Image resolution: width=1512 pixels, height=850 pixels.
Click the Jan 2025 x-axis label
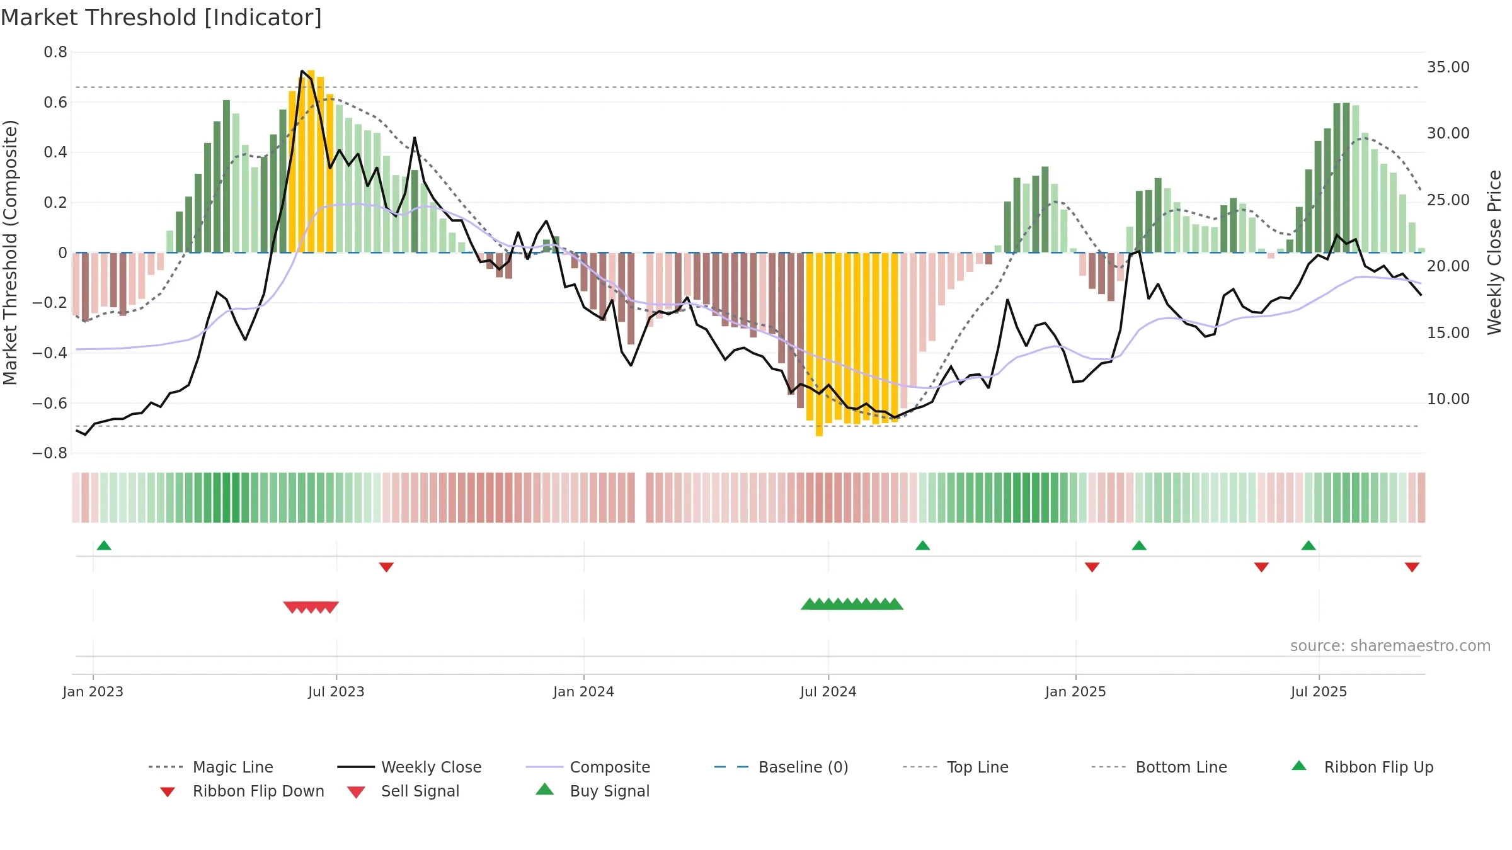coord(1075,691)
